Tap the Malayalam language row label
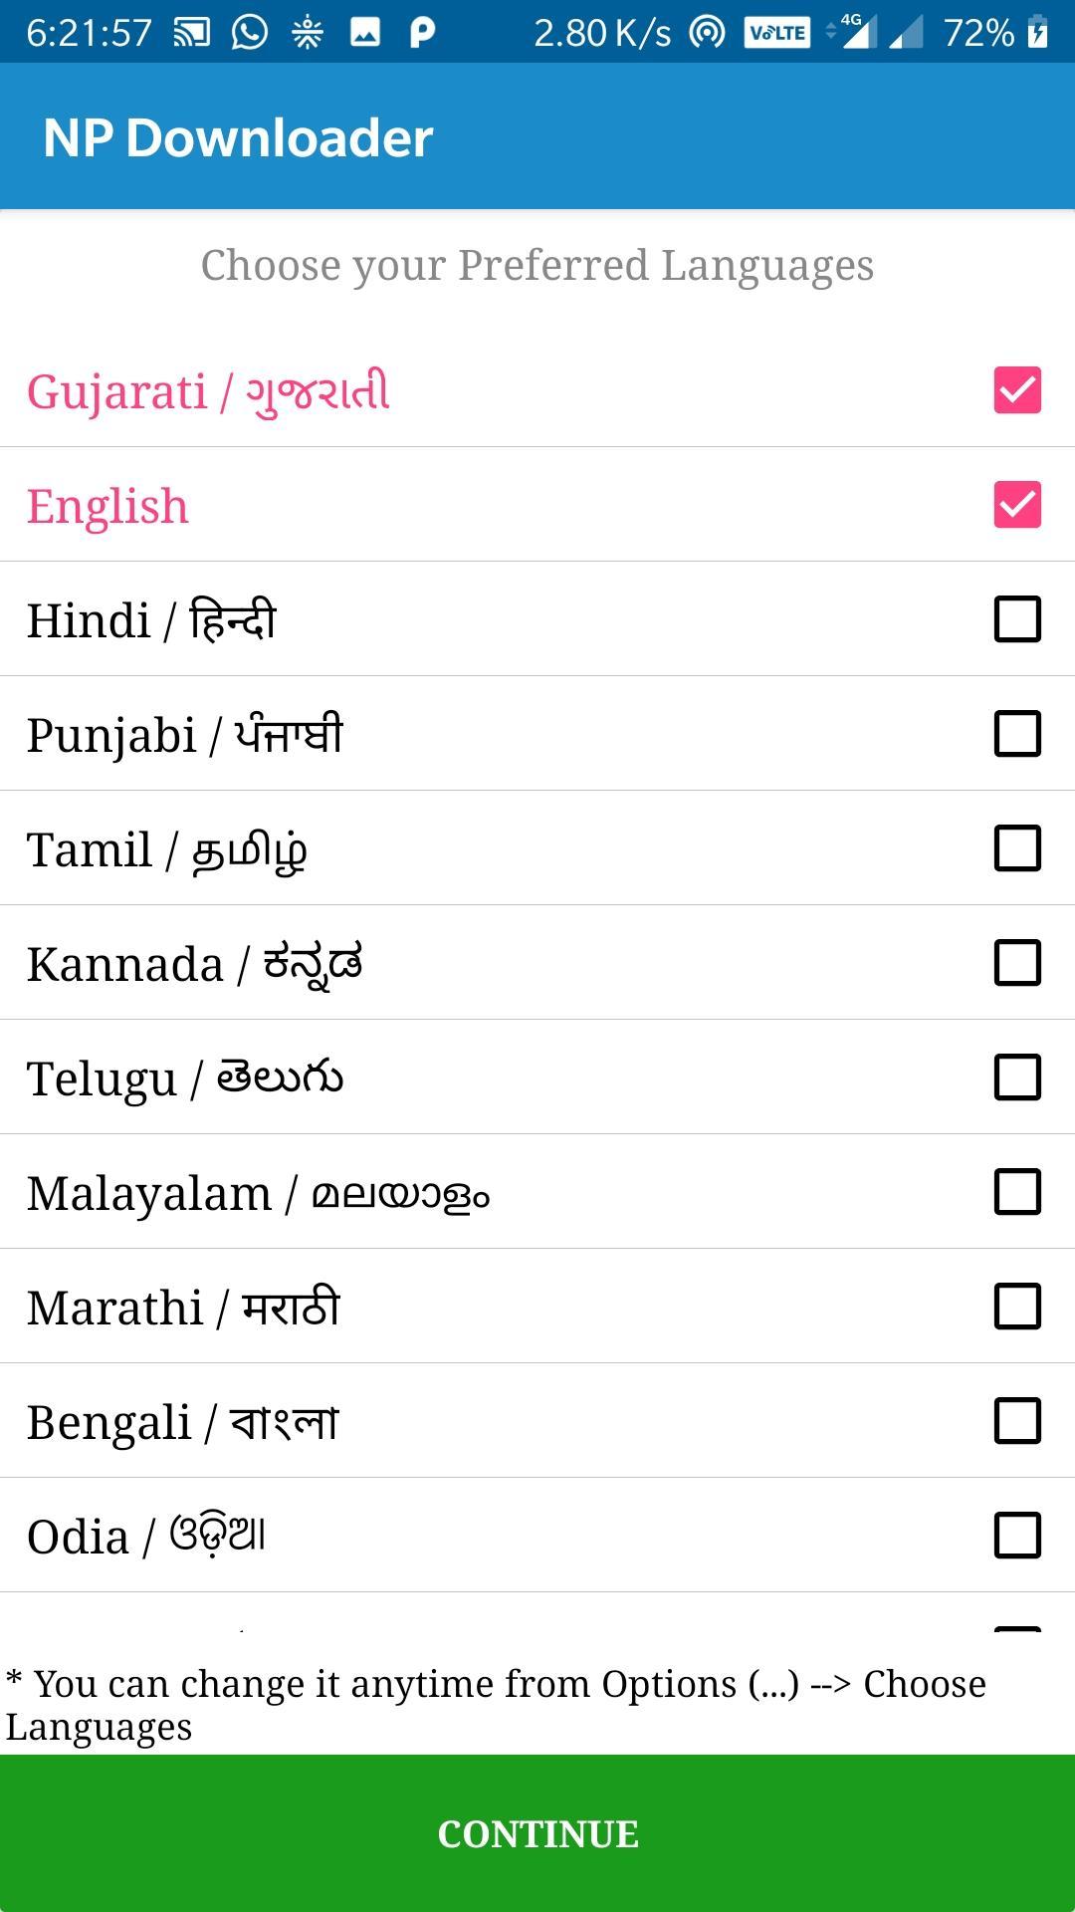Image resolution: width=1075 pixels, height=1912 pixels. tap(258, 1194)
